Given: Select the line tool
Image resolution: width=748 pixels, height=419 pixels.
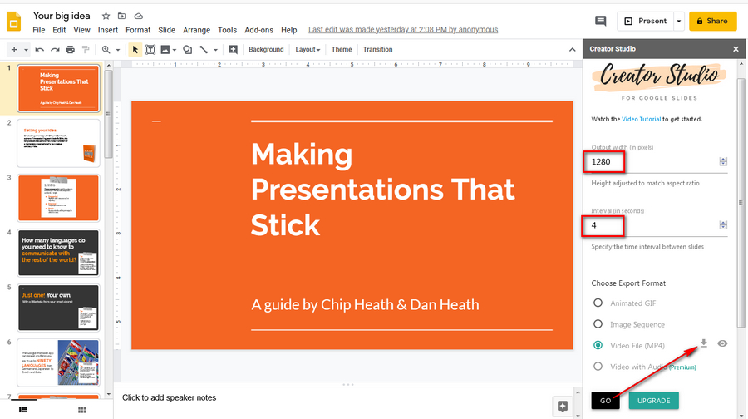Looking at the screenshot, I should tap(204, 50).
